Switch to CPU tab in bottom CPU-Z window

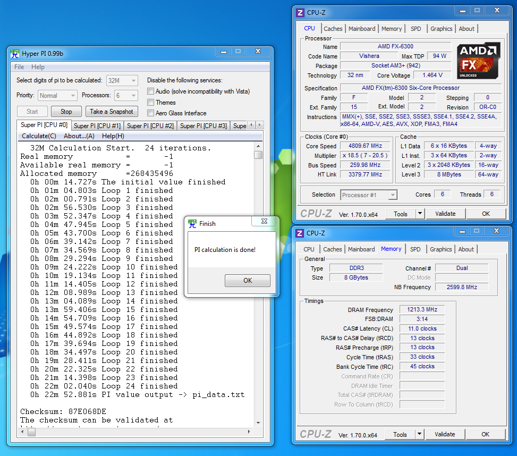pos(309,249)
